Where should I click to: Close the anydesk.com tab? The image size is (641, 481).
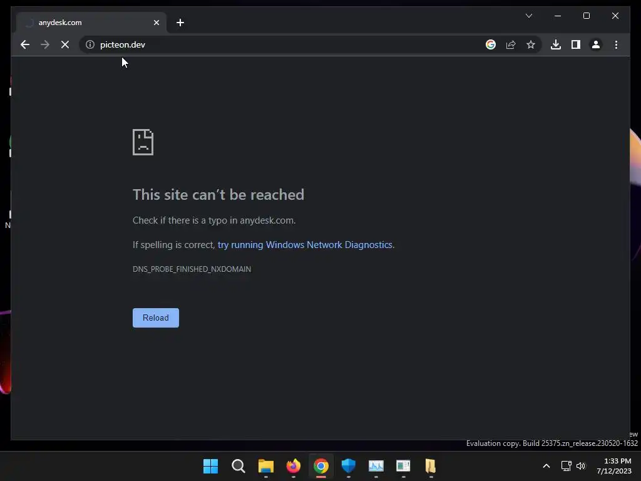click(156, 23)
